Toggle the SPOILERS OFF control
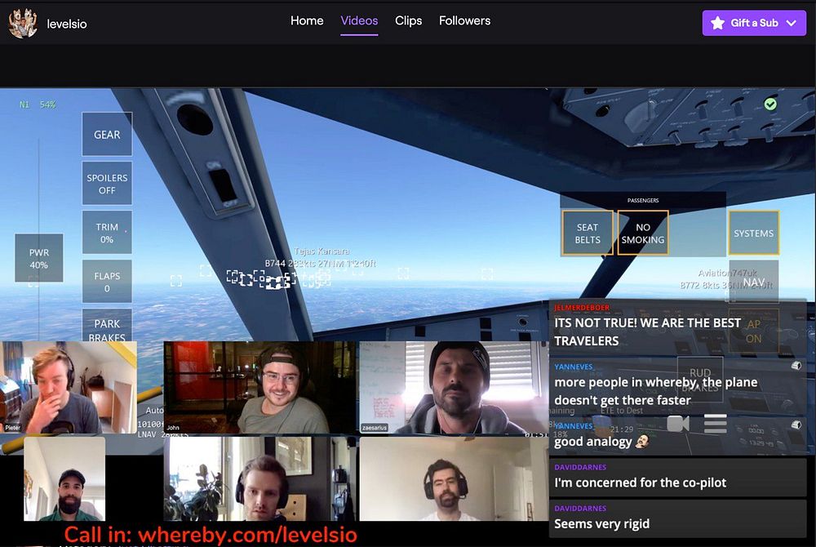Screen dimensions: 816x547 tap(107, 184)
